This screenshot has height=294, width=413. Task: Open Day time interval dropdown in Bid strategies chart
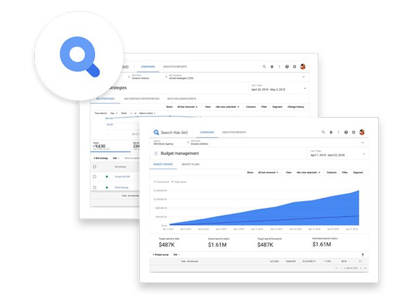click(x=114, y=113)
